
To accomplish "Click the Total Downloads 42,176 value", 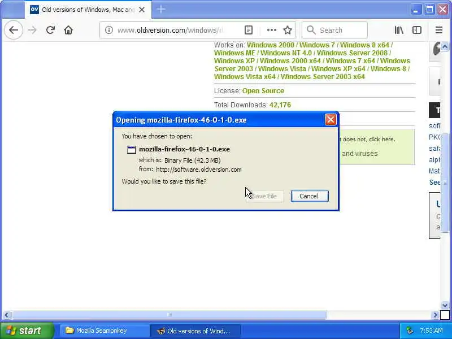I will point(280,105).
